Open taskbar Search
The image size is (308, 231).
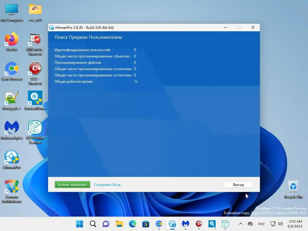tap(93, 224)
